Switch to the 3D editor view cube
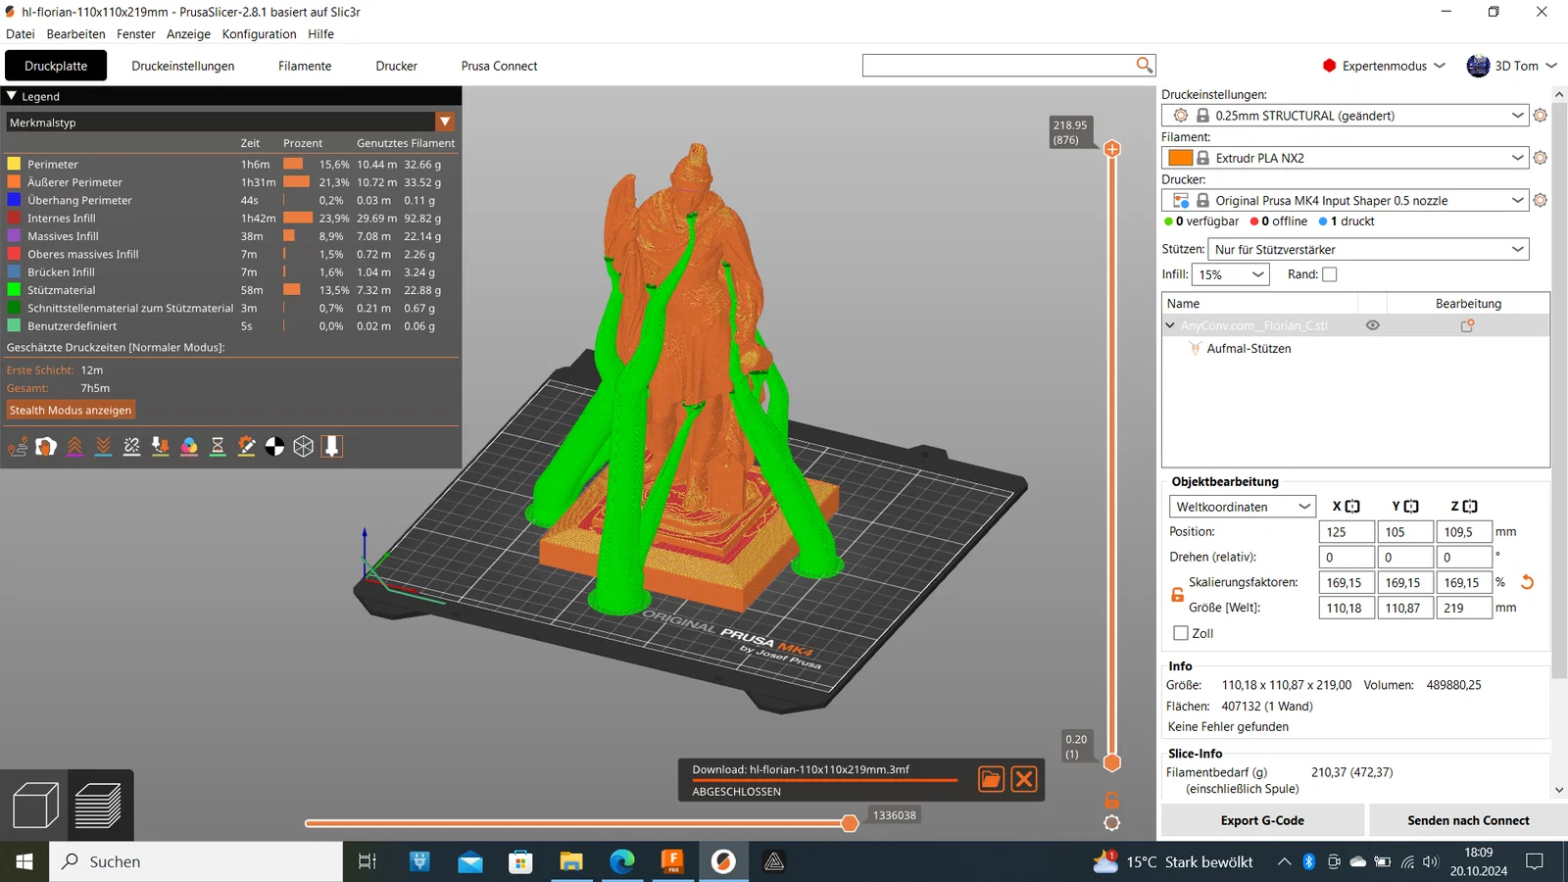Viewport: 1568px width, 882px height. pyautogui.click(x=35, y=807)
